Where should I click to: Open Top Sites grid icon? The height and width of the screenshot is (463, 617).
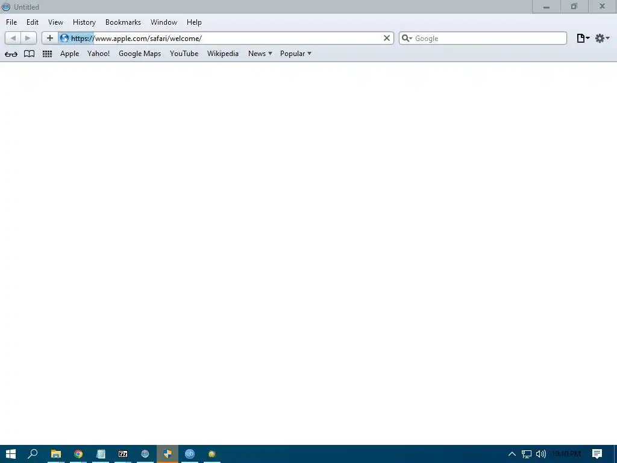point(47,54)
